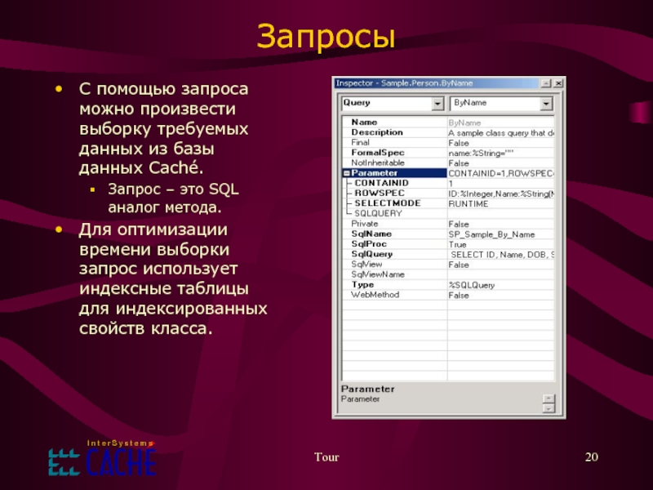Select the Name property row
653x490 pixels.
pyautogui.click(x=448, y=122)
